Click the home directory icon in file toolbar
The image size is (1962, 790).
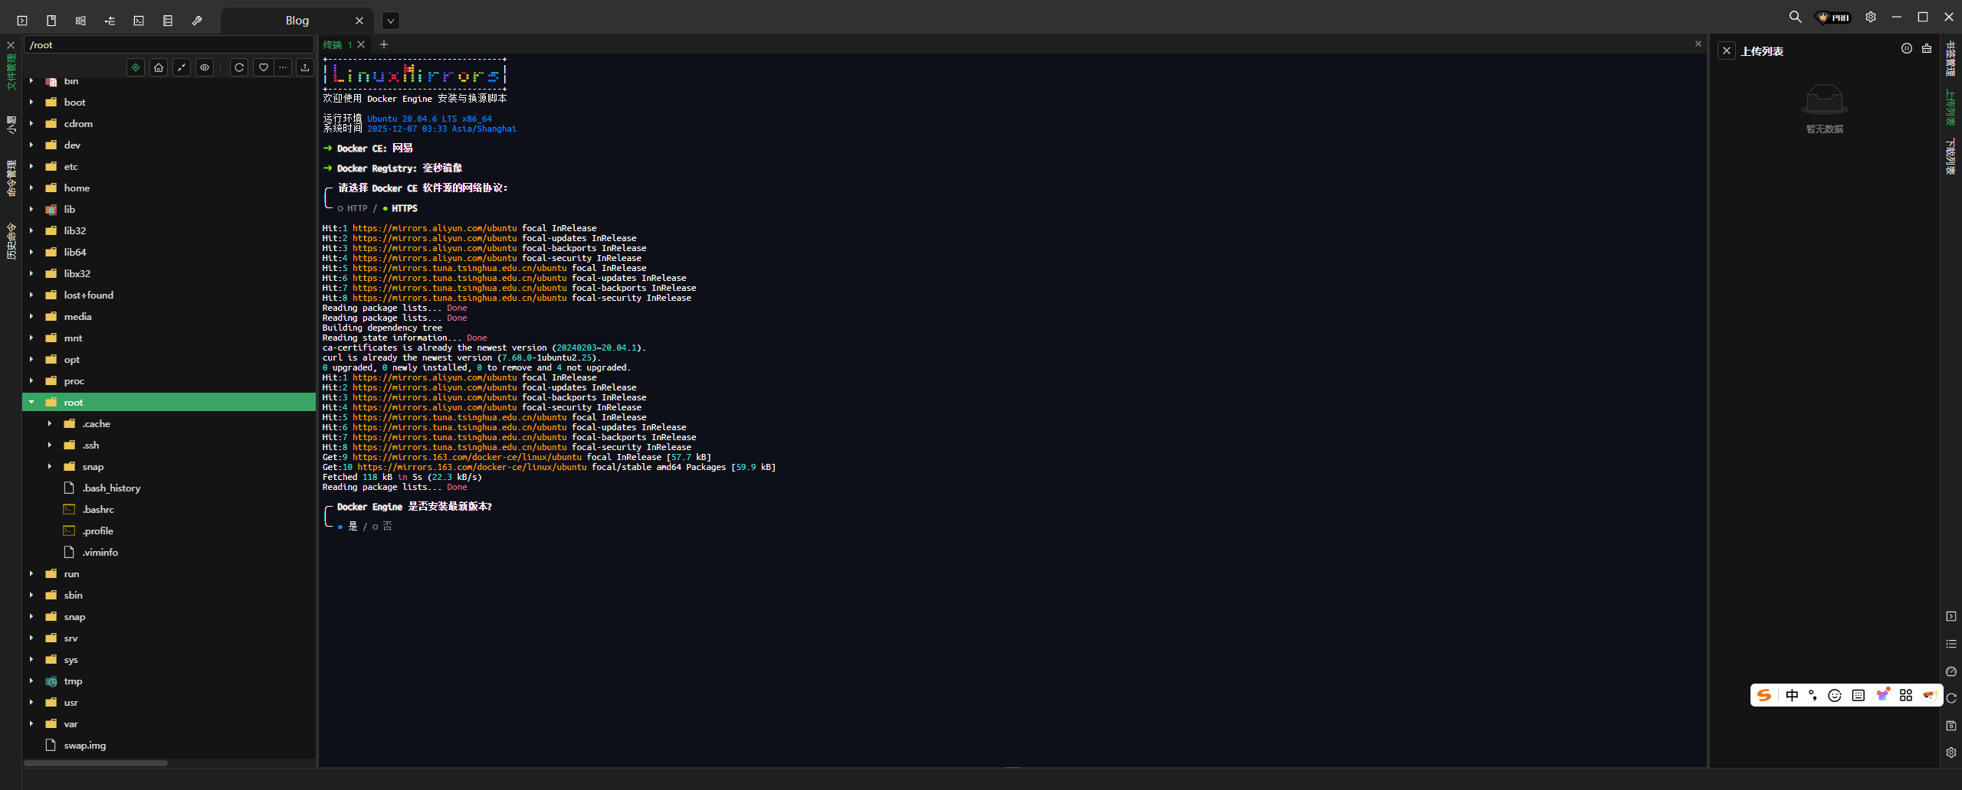(x=159, y=67)
